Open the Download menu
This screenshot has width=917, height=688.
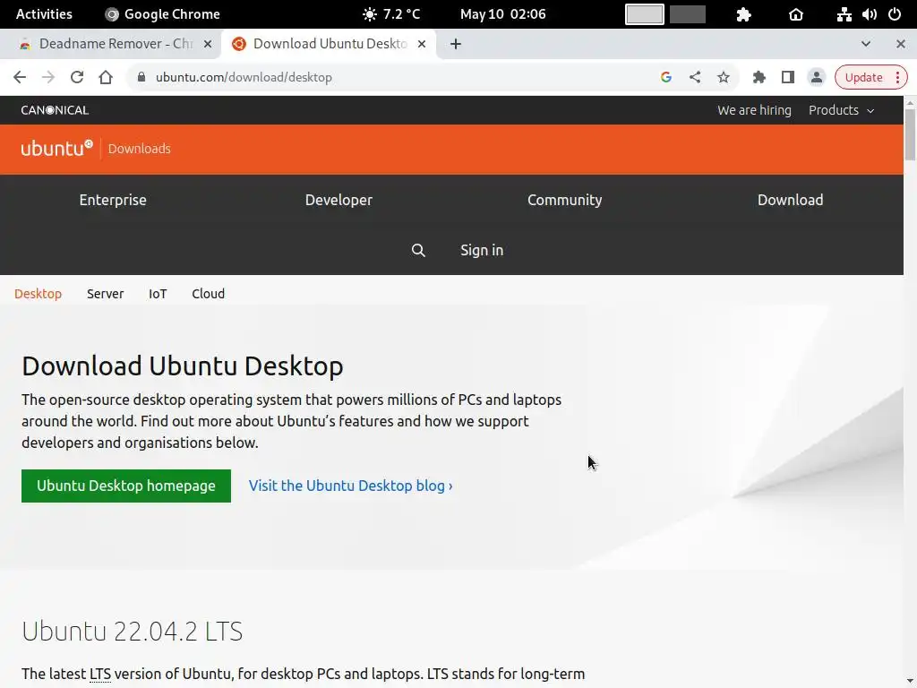[790, 200]
